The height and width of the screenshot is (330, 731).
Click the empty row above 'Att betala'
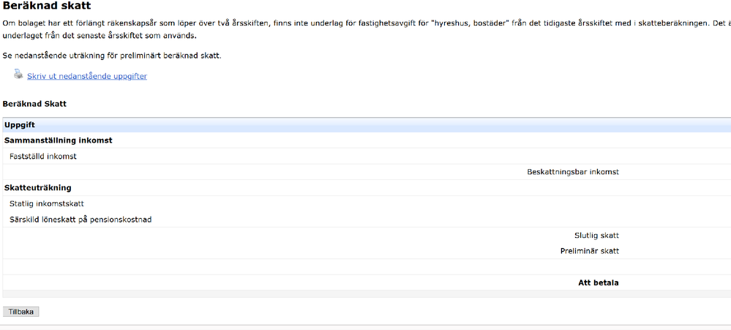point(366,266)
